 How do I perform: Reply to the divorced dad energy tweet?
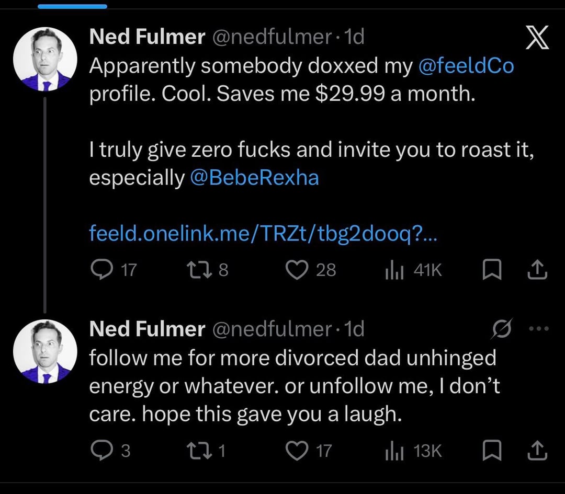click(99, 451)
